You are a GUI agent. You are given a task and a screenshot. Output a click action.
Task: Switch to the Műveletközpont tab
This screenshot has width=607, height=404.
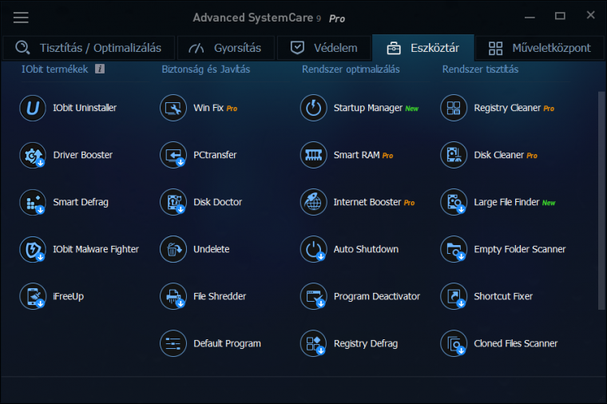[x=540, y=48]
